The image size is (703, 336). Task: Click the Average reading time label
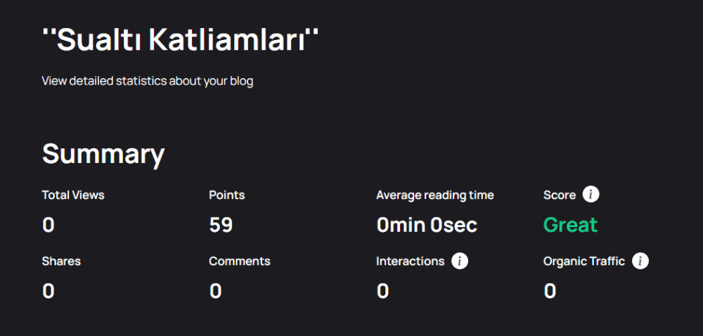pyautogui.click(x=435, y=195)
